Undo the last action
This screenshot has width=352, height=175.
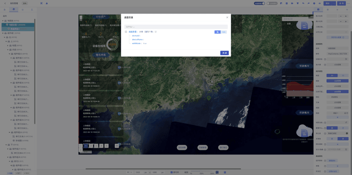[303, 3]
